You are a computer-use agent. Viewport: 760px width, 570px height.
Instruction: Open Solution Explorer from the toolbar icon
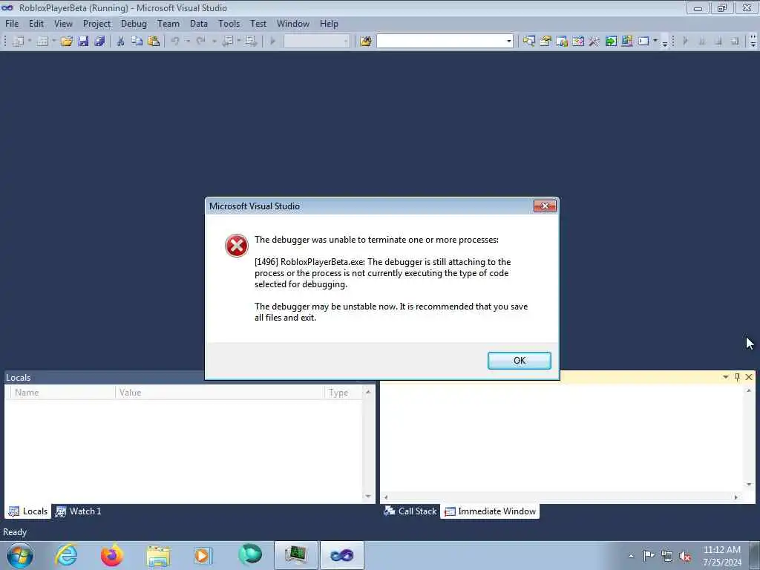528,42
